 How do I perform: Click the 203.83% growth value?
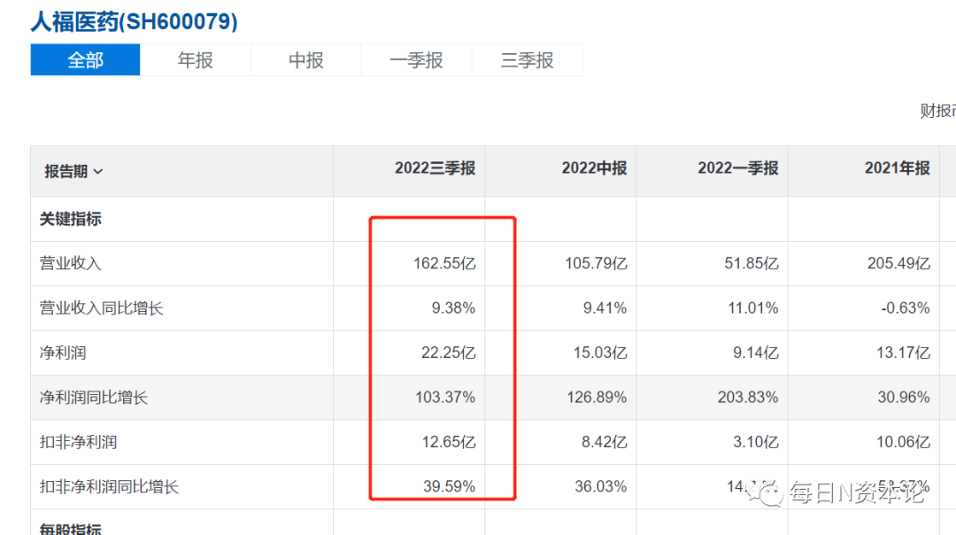point(748,397)
